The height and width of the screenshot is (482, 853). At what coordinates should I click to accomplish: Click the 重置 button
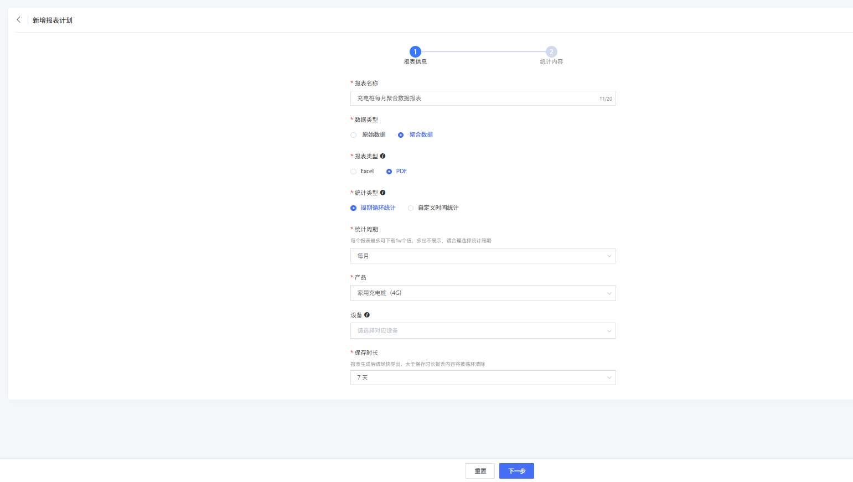[480, 471]
